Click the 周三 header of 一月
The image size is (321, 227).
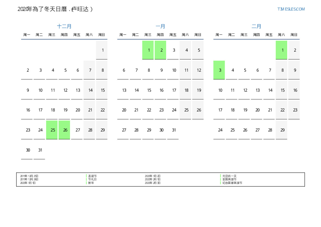click(x=148, y=35)
